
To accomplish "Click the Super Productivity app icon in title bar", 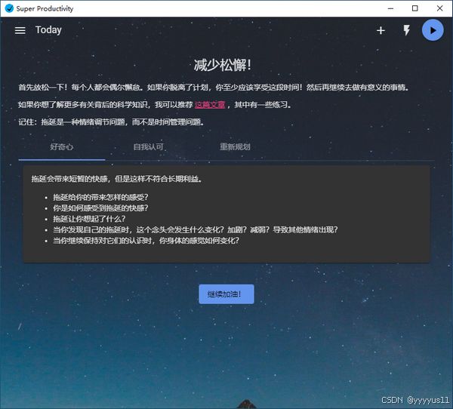I will click(9, 8).
